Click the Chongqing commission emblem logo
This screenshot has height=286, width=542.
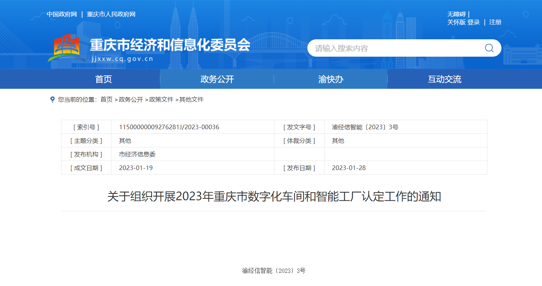64,48
